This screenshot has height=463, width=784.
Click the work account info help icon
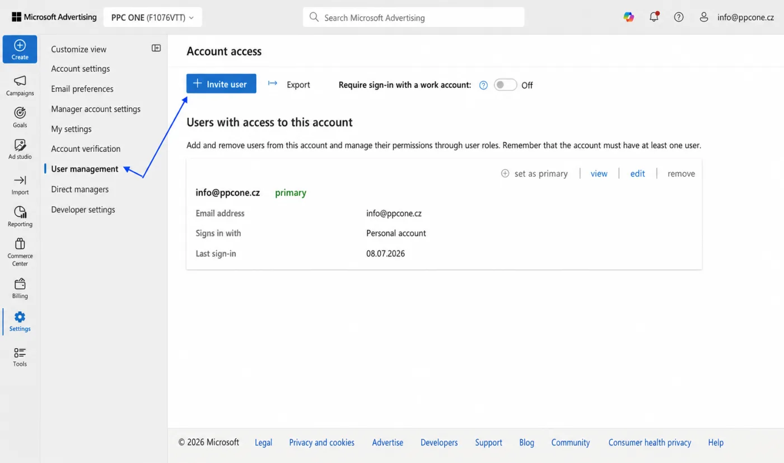483,85
